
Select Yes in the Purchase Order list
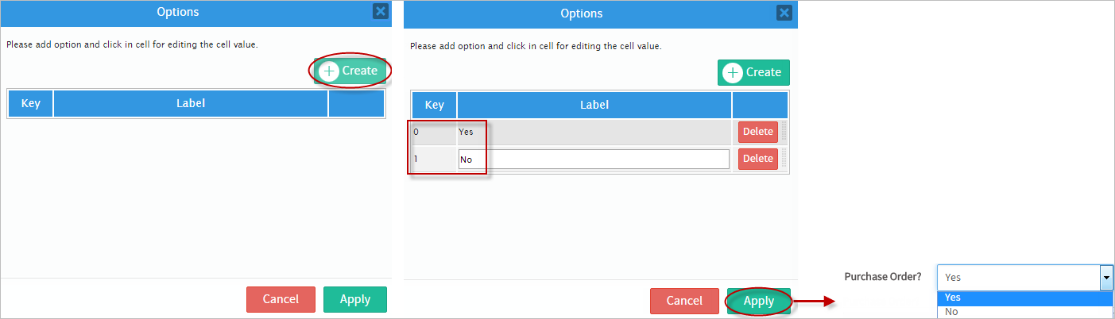(x=953, y=298)
